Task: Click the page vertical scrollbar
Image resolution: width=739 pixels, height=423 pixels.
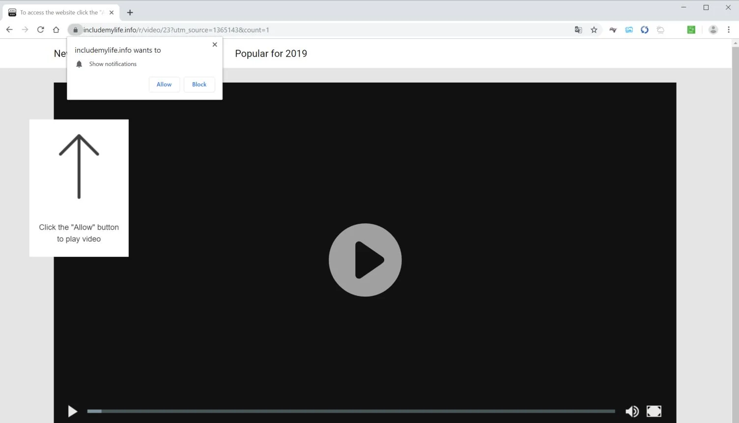Action: click(x=735, y=231)
